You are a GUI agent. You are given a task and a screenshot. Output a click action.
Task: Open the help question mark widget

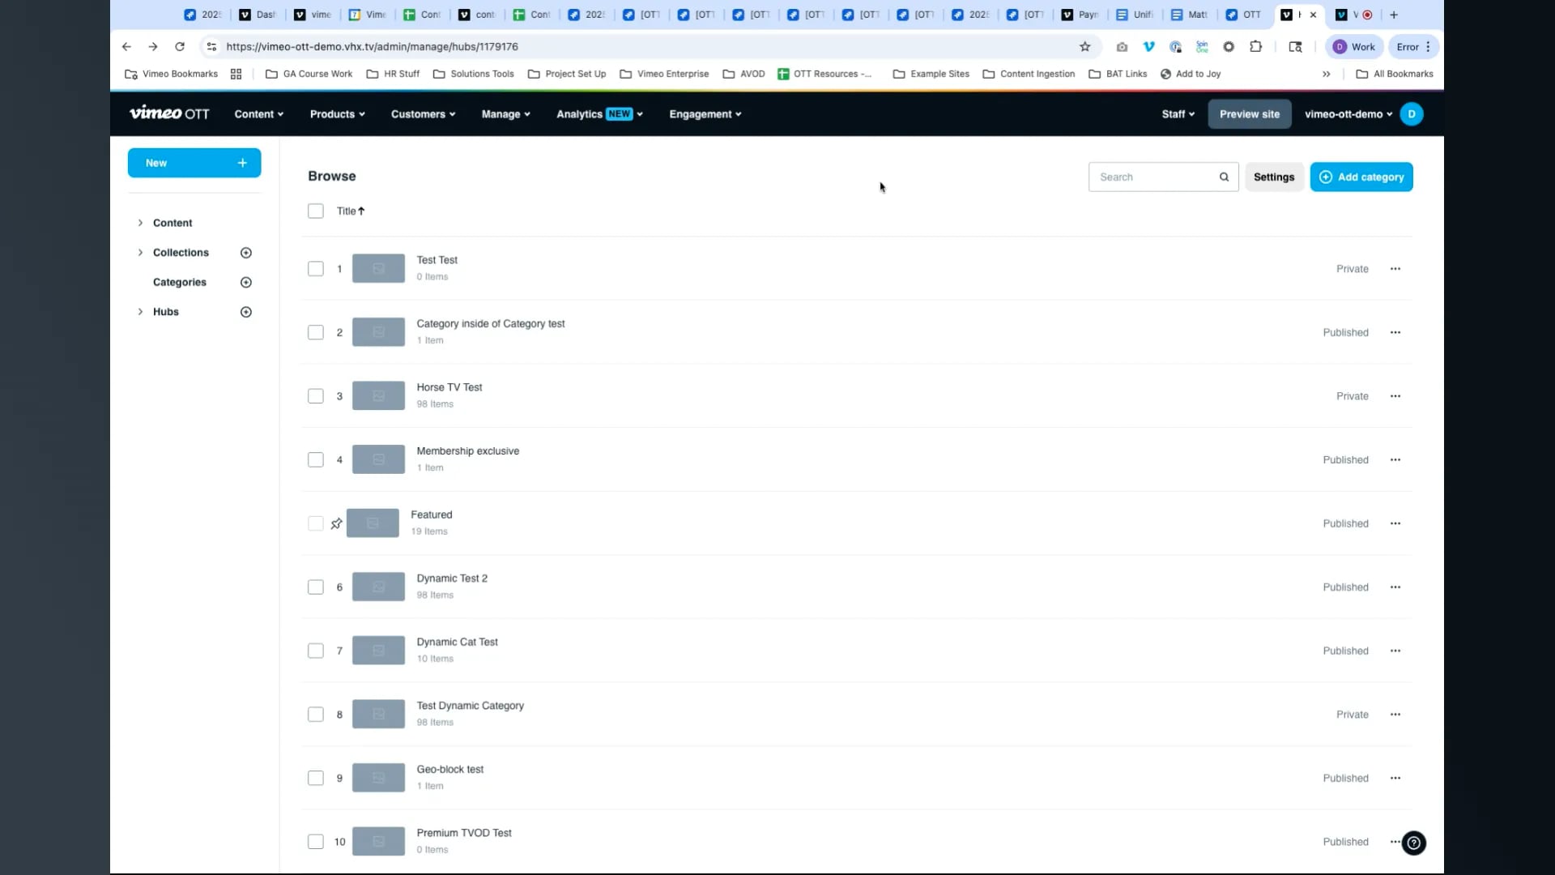1413,843
